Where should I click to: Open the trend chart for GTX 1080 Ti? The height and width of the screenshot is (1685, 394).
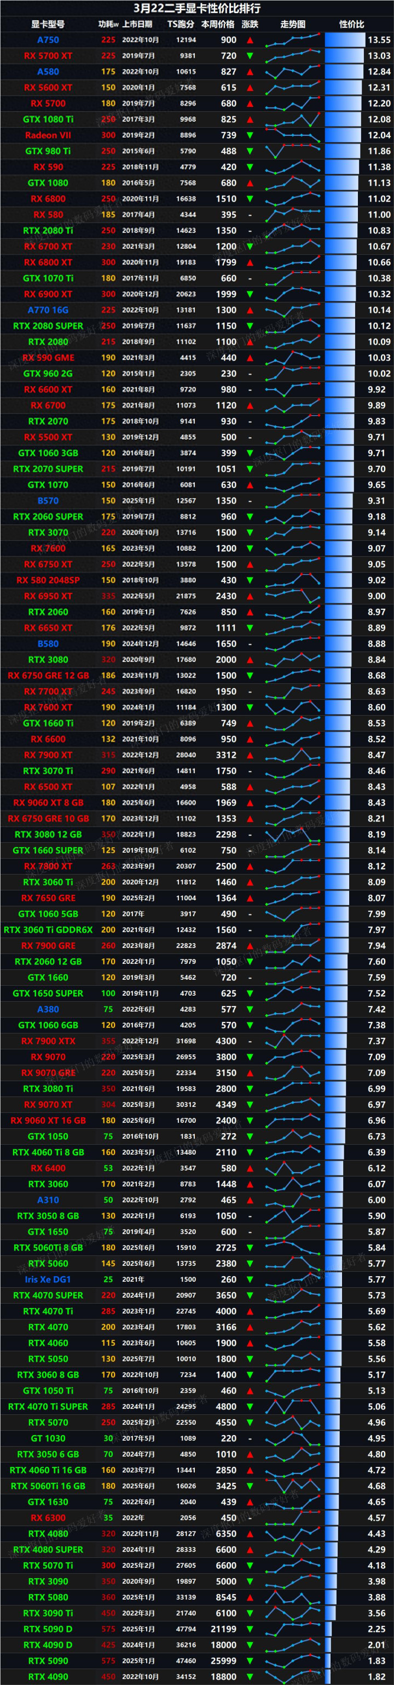click(293, 119)
